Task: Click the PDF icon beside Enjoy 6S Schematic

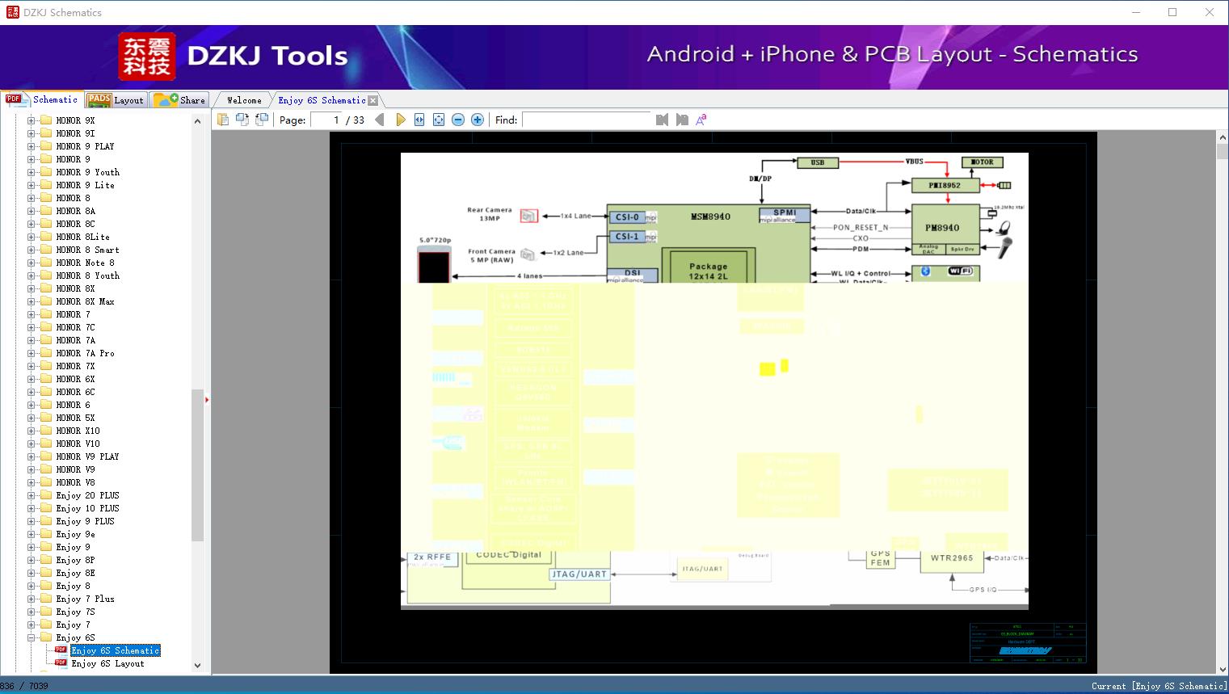Action: (61, 650)
